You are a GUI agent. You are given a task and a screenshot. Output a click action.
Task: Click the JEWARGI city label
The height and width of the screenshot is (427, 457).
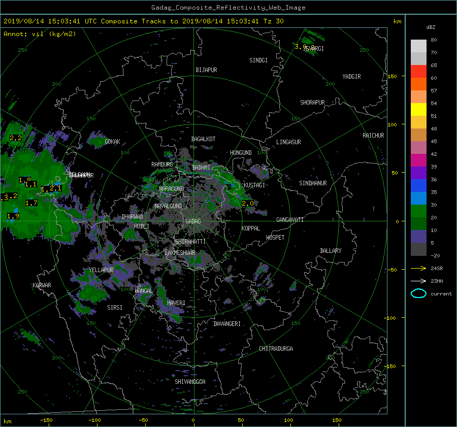coord(314,49)
